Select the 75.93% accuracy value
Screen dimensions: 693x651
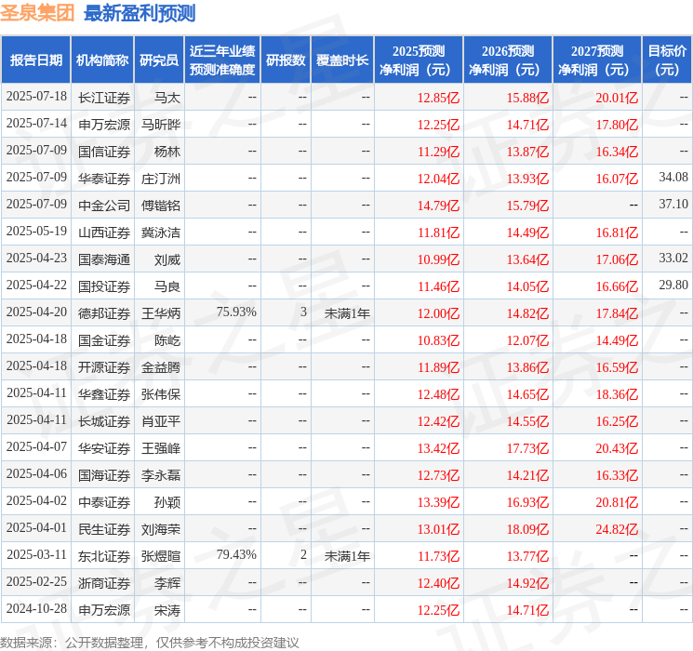(236, 312)
